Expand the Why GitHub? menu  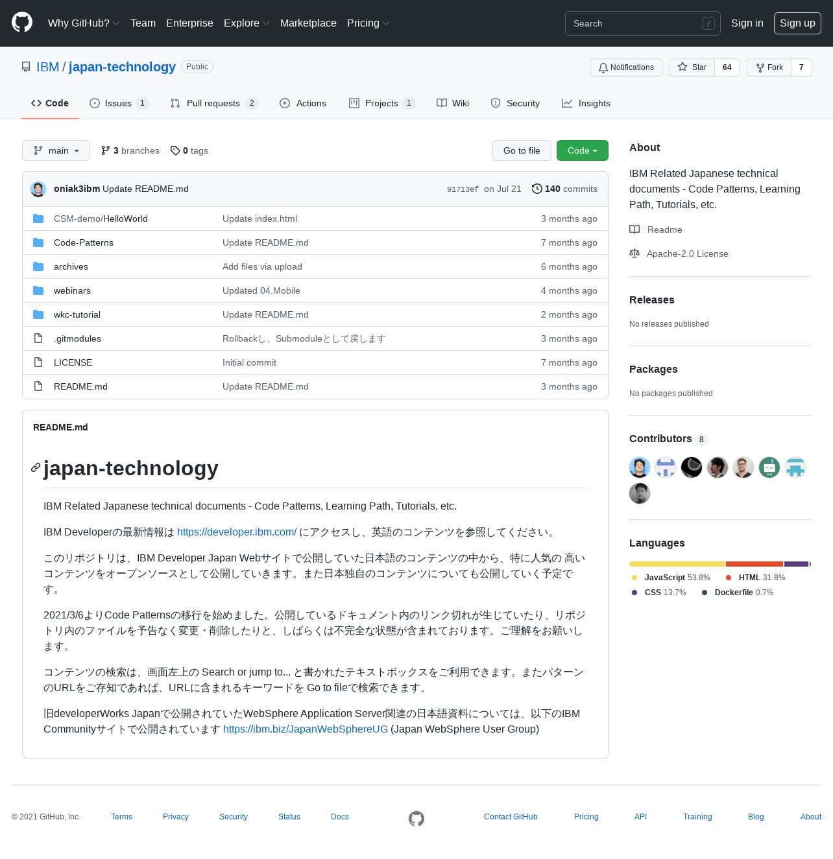(x=84, y=23)
